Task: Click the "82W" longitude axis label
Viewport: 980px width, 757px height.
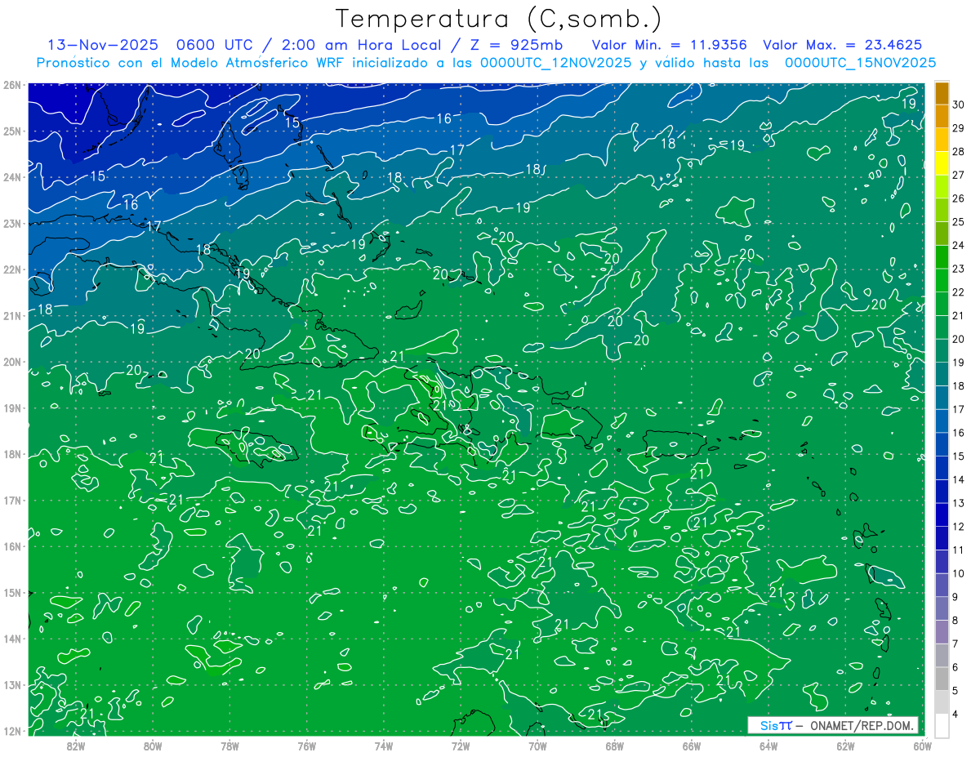Action: point(75,746)
